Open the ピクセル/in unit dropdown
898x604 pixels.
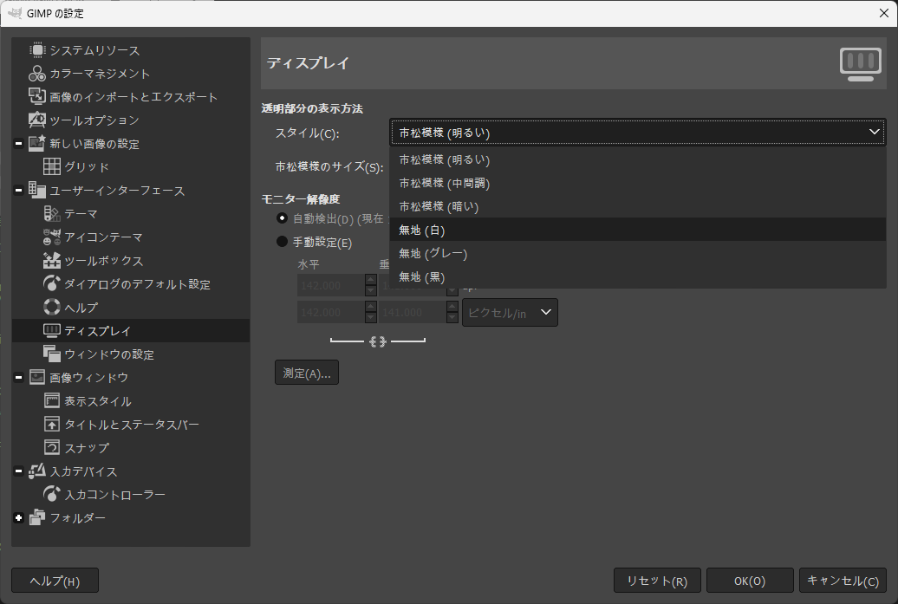[x=510, y=313]
